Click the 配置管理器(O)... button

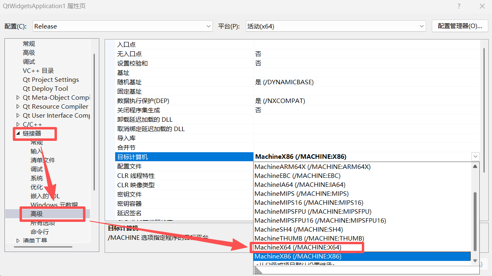click(x=460, y=26)
